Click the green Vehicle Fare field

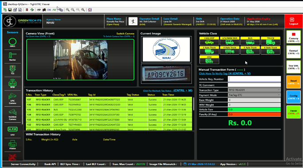point(254,110)
